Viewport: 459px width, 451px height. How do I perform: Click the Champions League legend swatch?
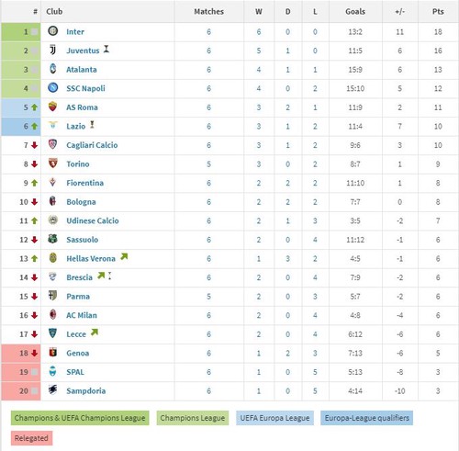point(193,418)
